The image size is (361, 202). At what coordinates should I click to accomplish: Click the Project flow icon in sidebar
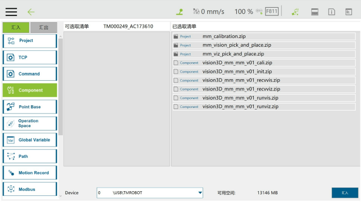click(x=11, y=41)
